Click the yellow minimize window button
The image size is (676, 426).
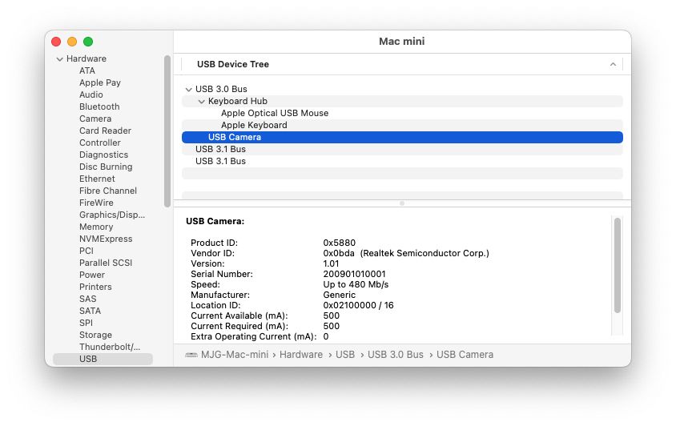tap(72, 42)
